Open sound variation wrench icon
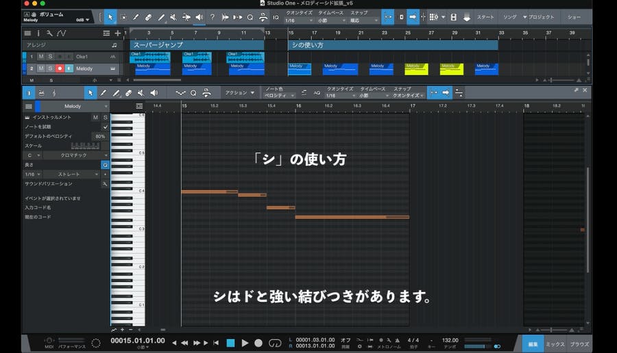617x353 pixels. click(x=105, y=184)
